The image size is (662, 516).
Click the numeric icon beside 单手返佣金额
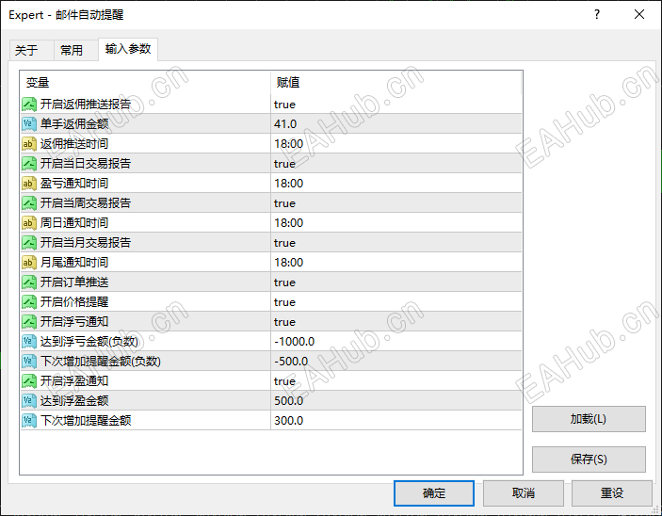[x=29, y=124]
